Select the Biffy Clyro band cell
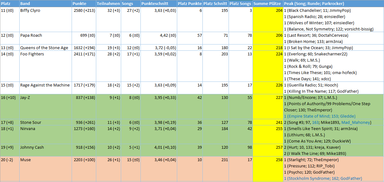Viewport: 384px width, 182px height. tap(45, 20)
